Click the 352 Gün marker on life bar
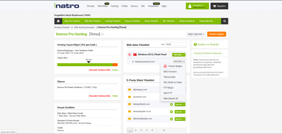The width and height of the screenshot is (282, 134). click(x=88, y=61)
